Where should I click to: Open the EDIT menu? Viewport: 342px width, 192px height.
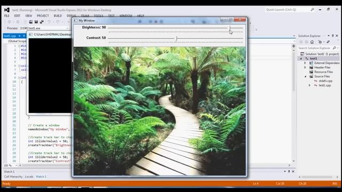pos(17,15)
